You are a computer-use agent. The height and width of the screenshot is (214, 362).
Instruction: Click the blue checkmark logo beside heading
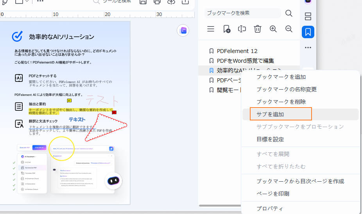pyautogui.click(x=17, y=36)
